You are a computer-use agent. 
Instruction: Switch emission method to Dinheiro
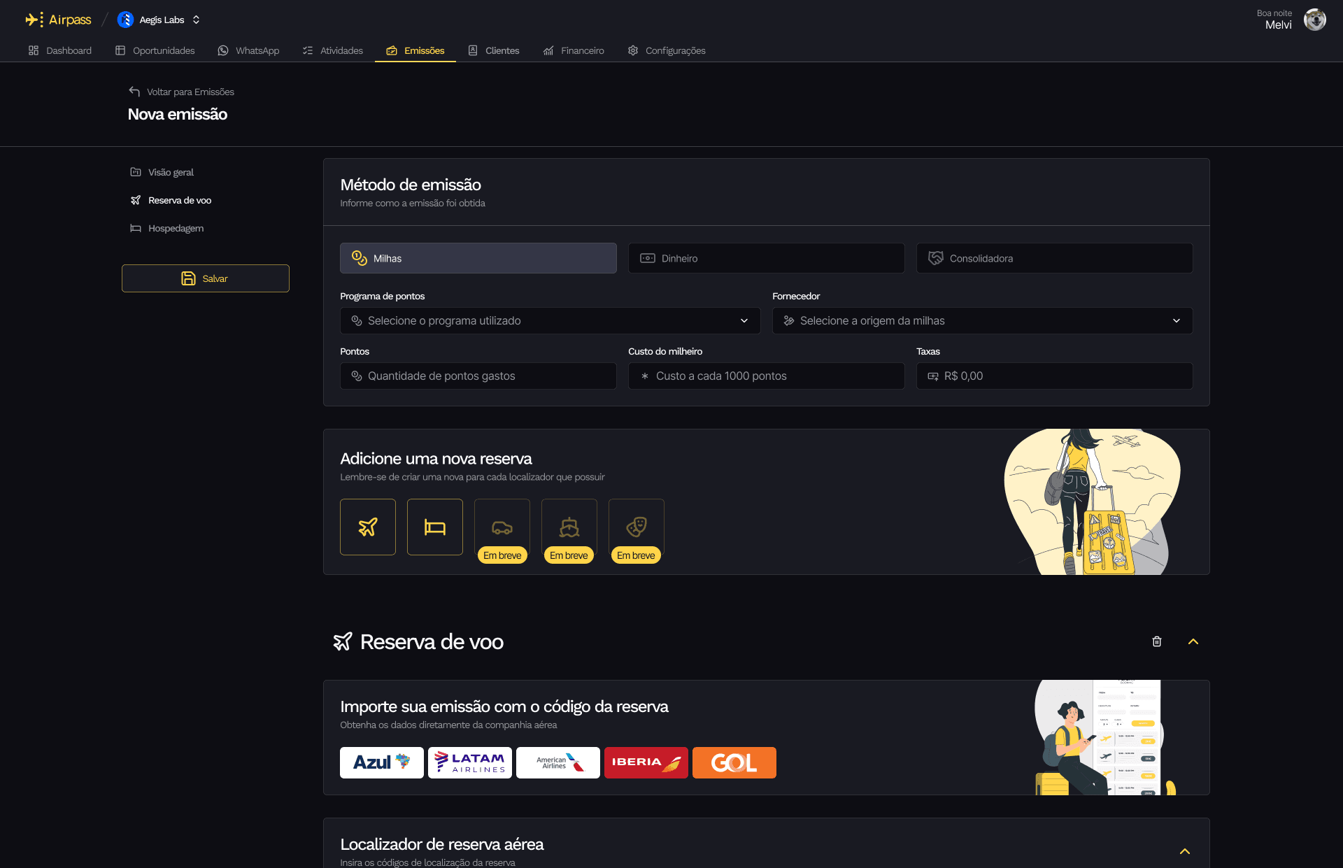pyautogui.click(x=766, y=257)
